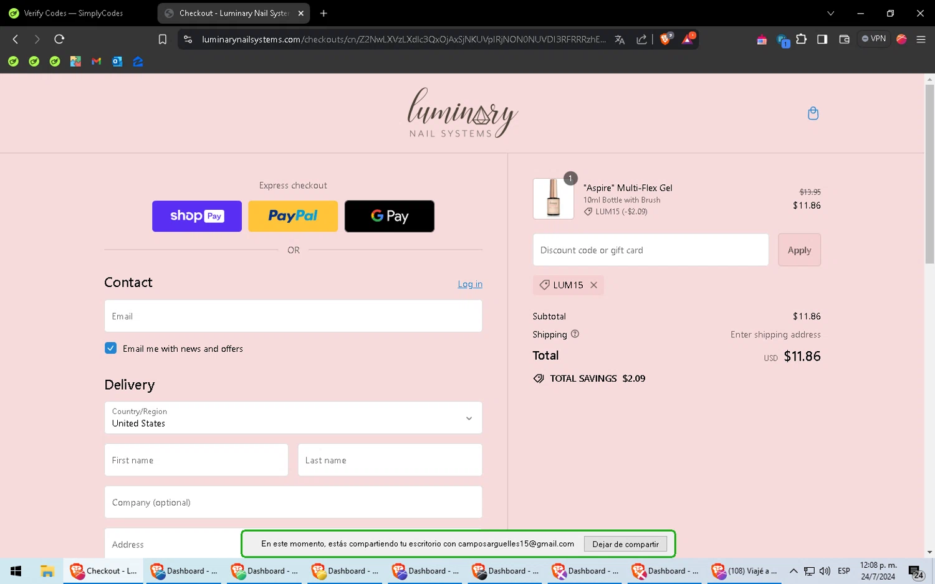
Task: Open Brave Rewards triangle icon
Action: tap(688, 39)
